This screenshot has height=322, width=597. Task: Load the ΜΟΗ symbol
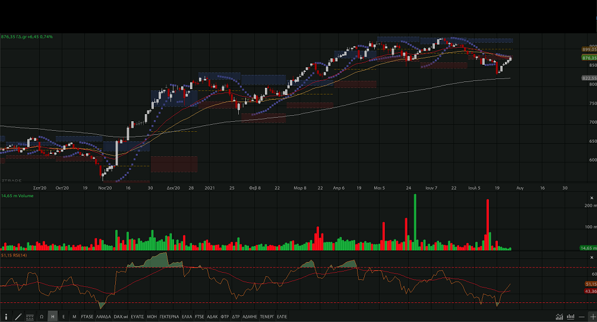point(152,317)
